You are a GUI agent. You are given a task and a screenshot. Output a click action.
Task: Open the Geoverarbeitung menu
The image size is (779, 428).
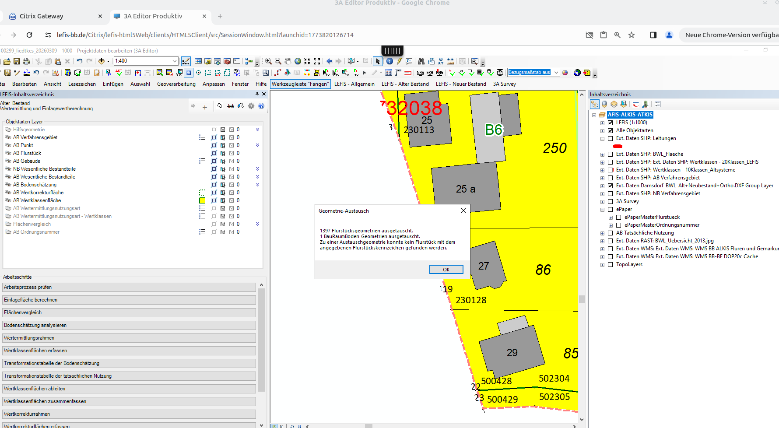(176, 84)
